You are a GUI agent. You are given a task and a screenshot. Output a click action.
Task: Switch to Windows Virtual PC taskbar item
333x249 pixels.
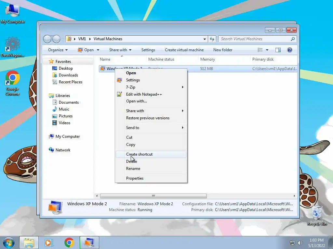[89, 243]
